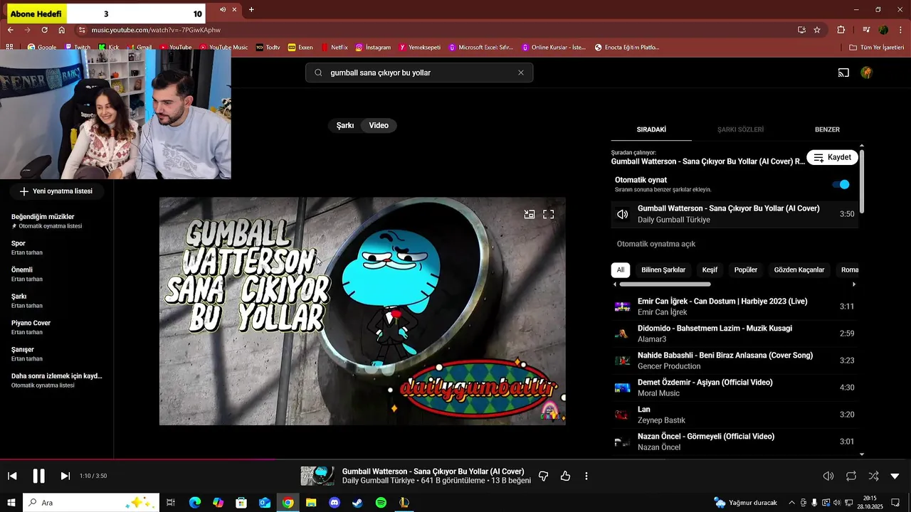Select the Gözden Kaçanlar filter chip
The height and width of the screenshot is (512, 911).
pyautogui.click(x=799, y=270)
